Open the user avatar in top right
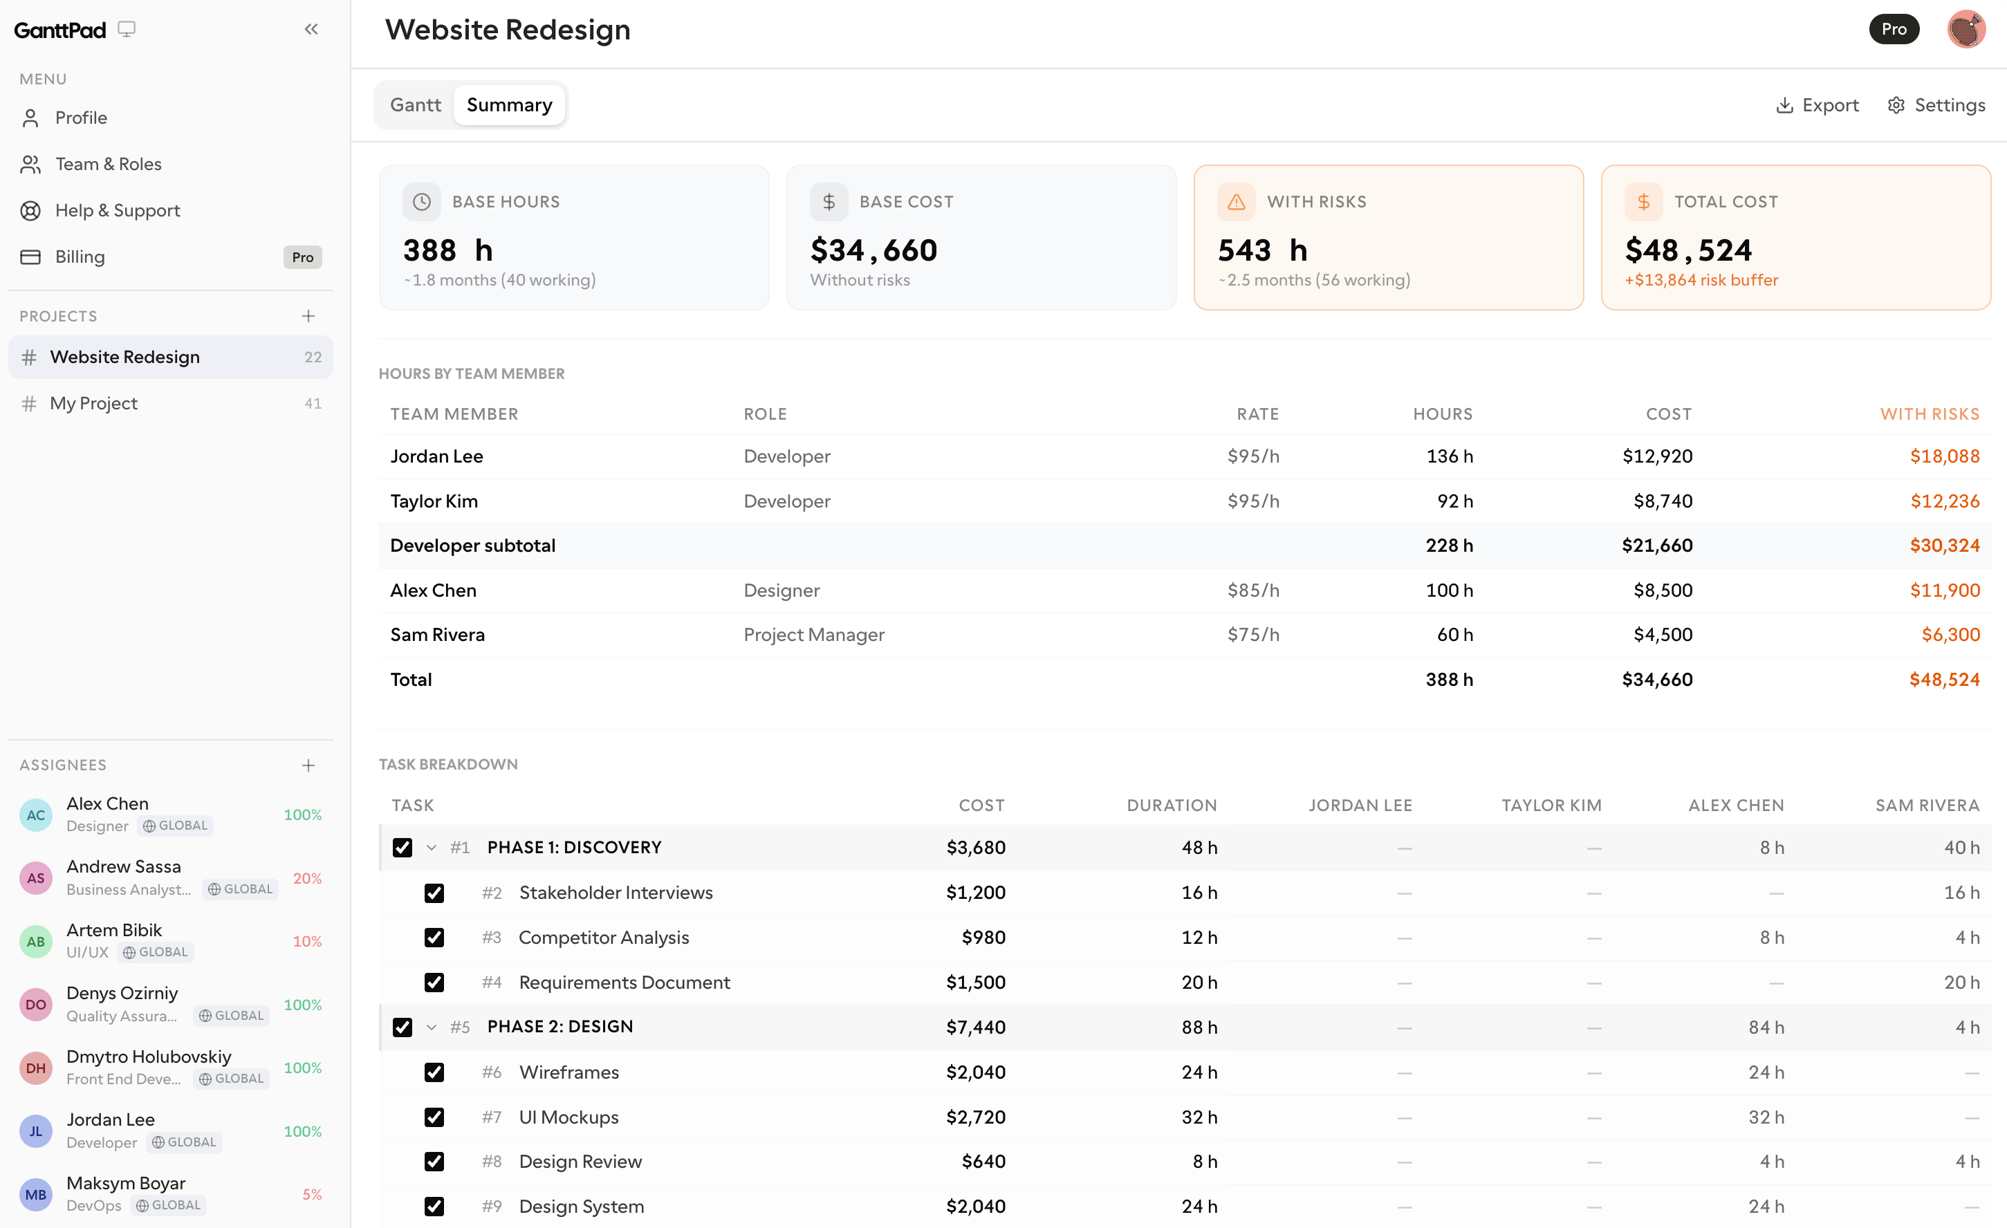Image resolution: width=2007 pixels, height=1228 pixels. (1966, 29)
